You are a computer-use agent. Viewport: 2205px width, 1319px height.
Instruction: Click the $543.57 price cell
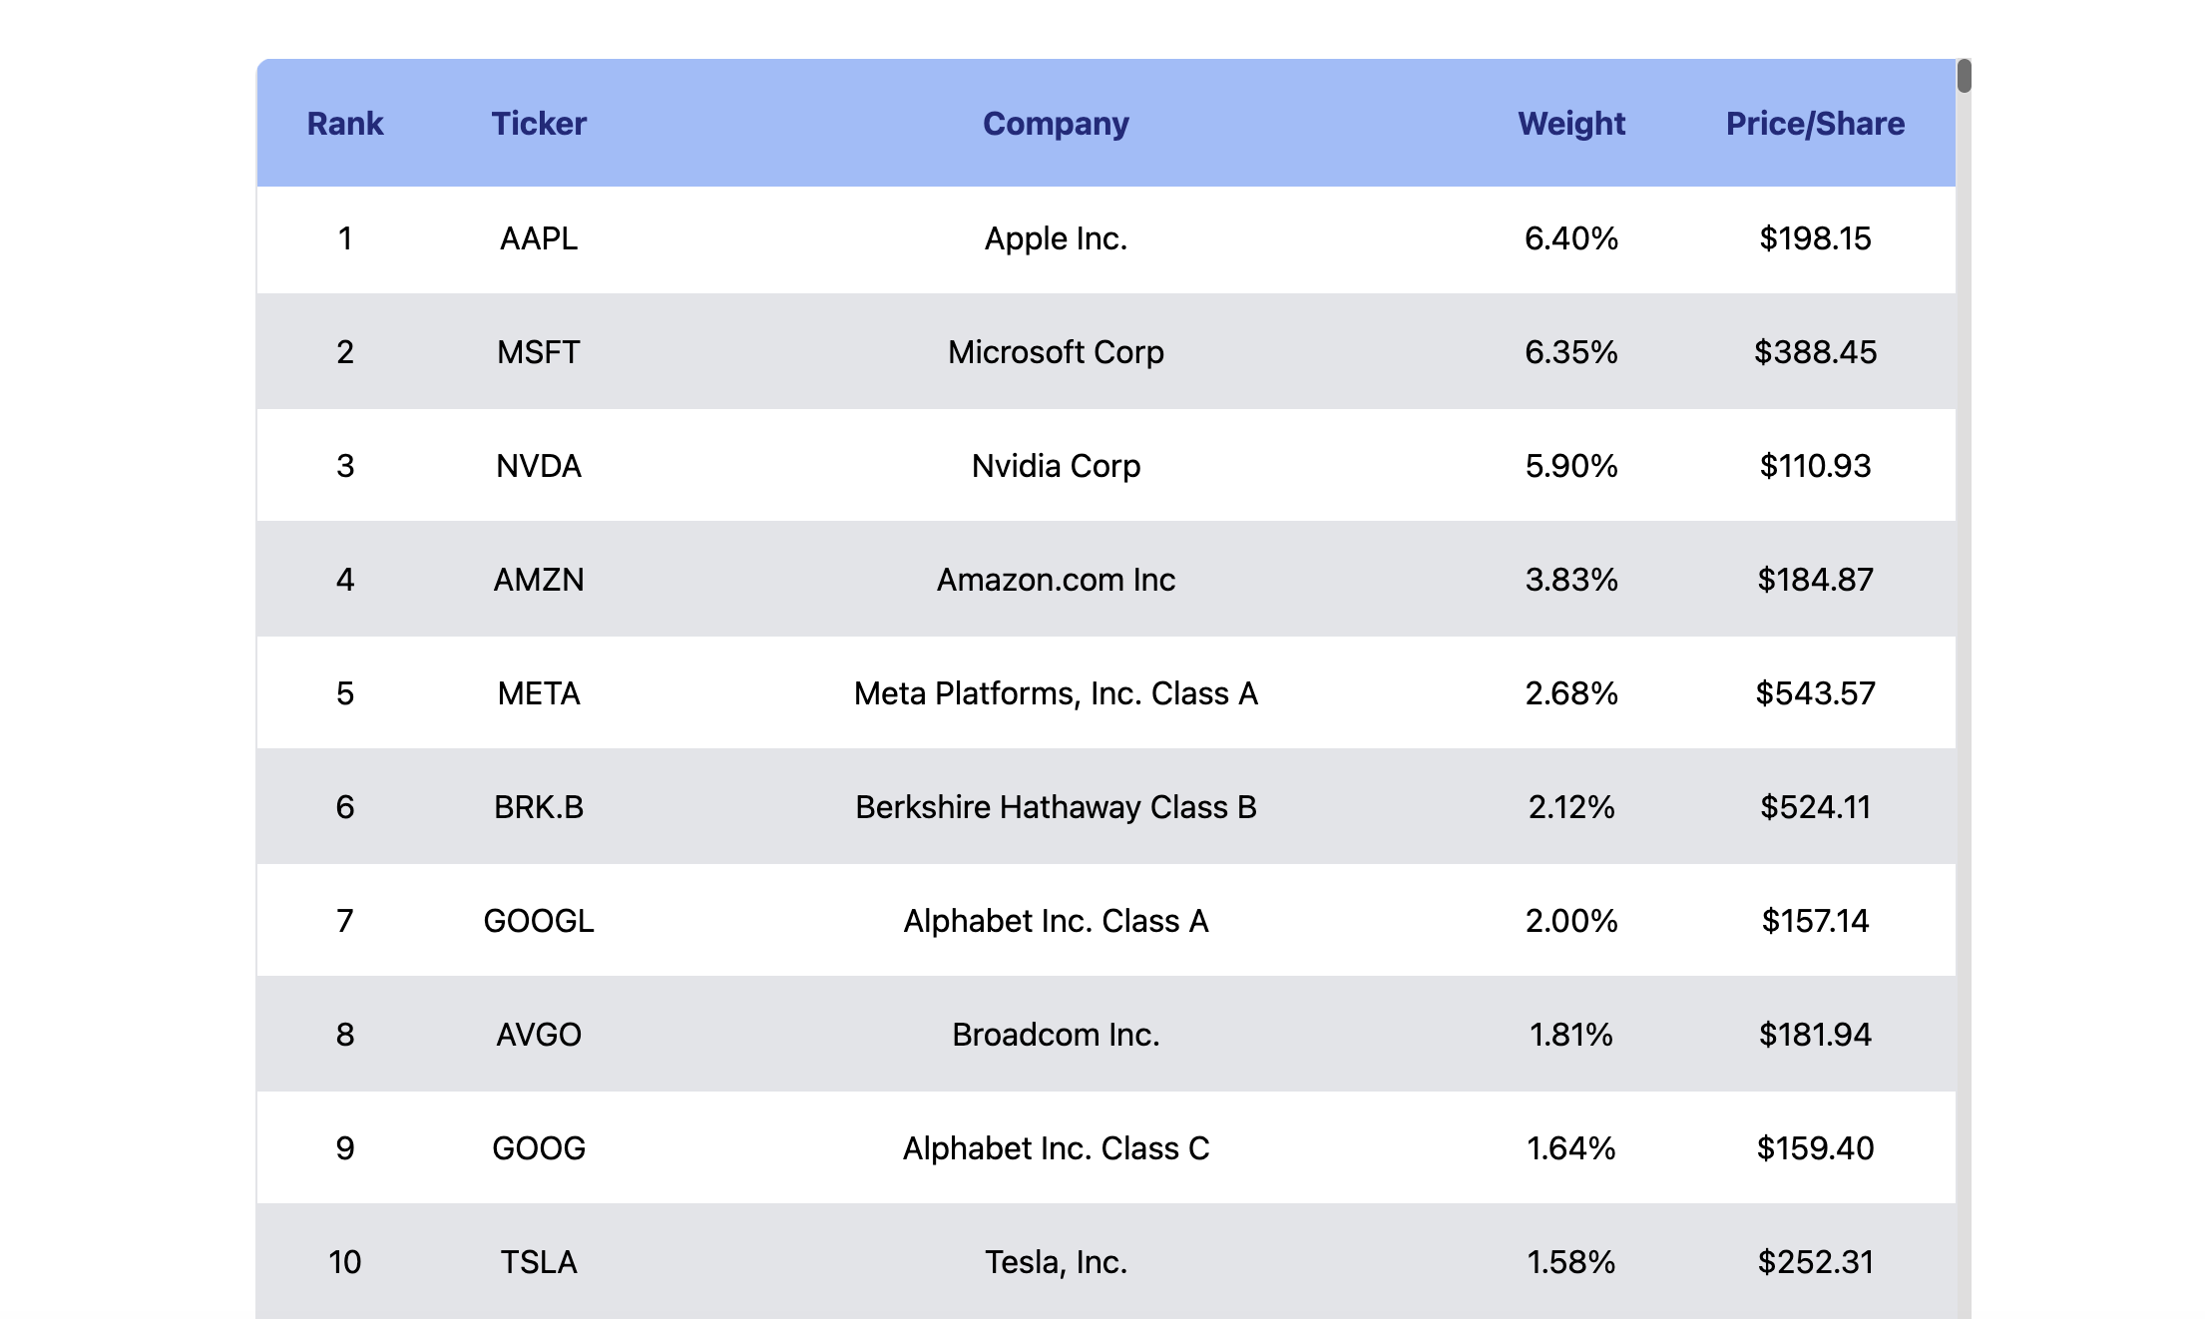[x=1815, y=693]
